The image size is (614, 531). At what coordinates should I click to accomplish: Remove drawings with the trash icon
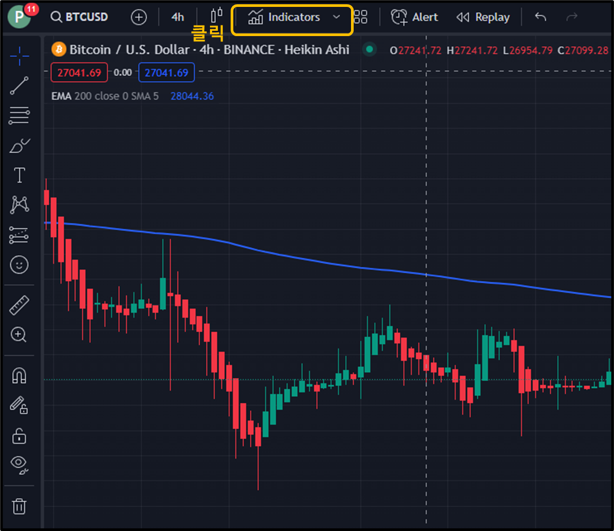tap(19, 506)
